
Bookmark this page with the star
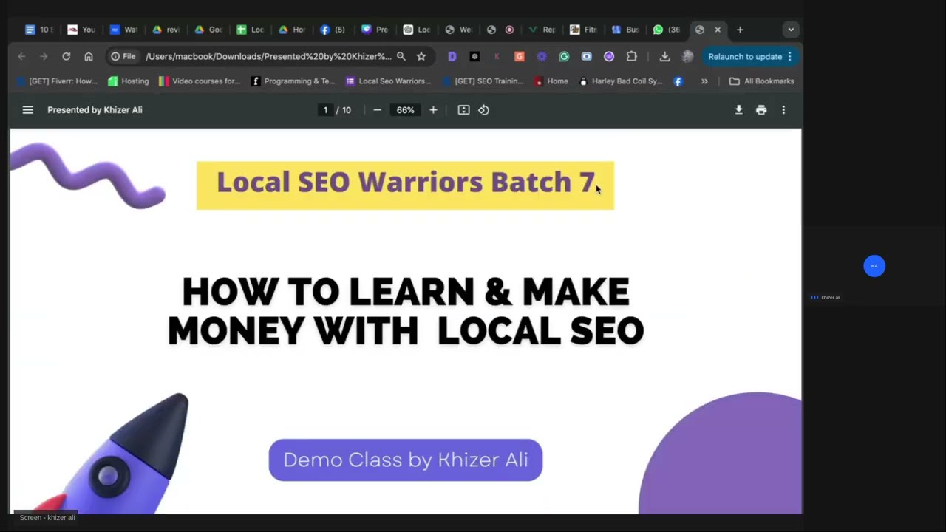click(421, 56)
